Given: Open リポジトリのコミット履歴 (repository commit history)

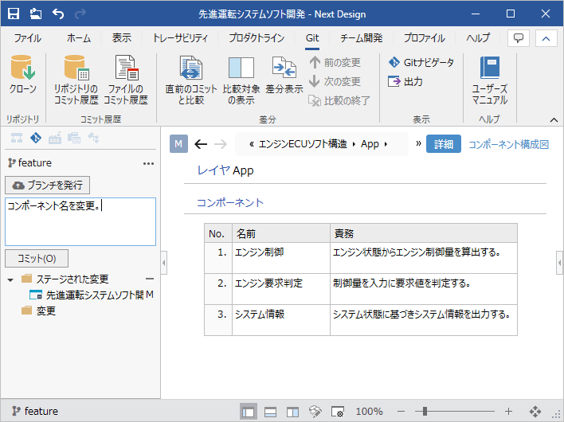Looking at the screenshot, I should tap(76, 80).
